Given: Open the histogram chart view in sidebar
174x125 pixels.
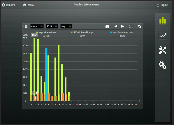Looking at the screenshot, I should click(x=162, y=20).
